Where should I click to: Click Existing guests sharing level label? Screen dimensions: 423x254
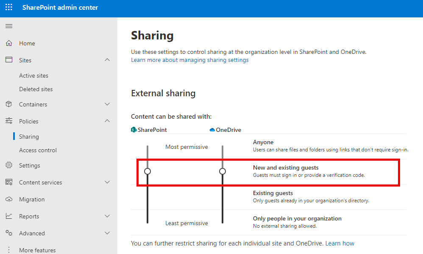[x=273, y=193]
